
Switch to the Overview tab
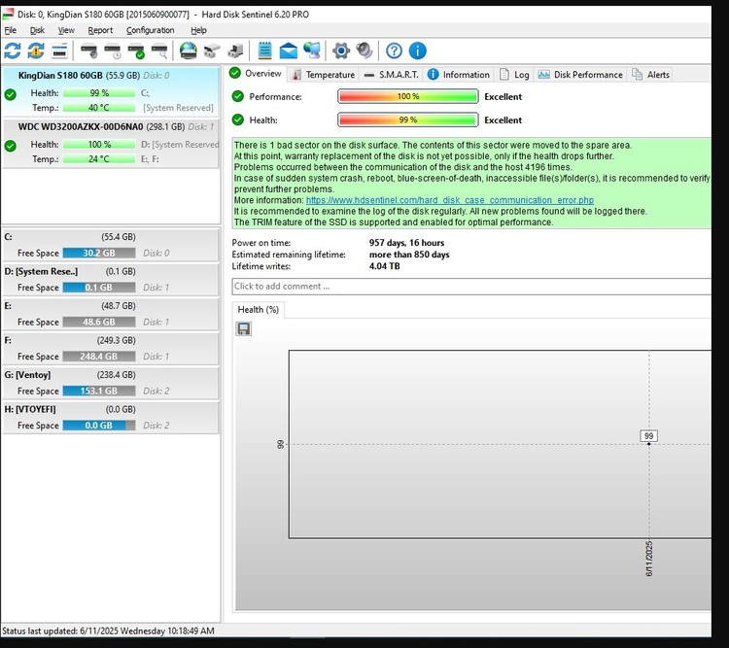257,74
